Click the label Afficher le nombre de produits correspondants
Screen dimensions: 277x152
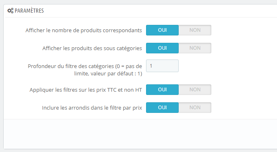tap(84, 31)
